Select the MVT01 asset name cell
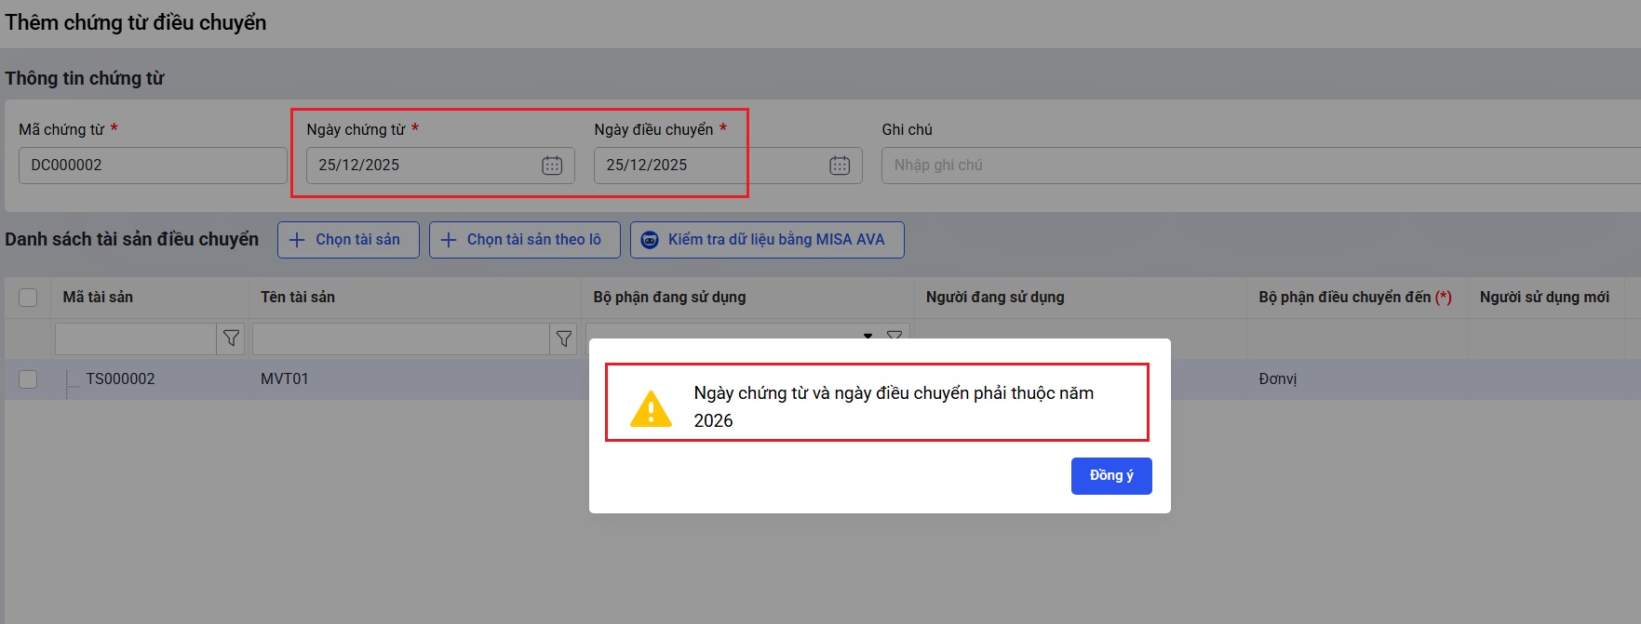This screenshot has width=1641, height=624. 285,379
